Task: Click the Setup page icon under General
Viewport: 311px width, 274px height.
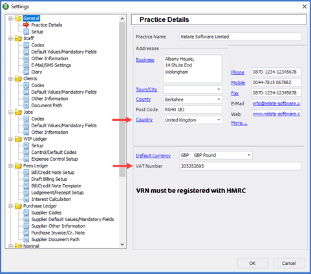Action: coord(27,32)
